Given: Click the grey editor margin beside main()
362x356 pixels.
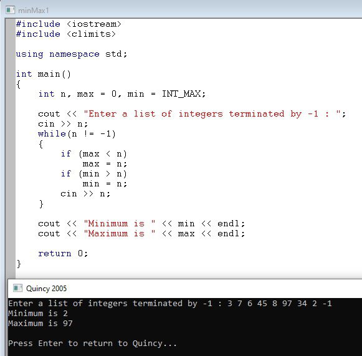Looking at the screenshot, I should pos(11,74).
